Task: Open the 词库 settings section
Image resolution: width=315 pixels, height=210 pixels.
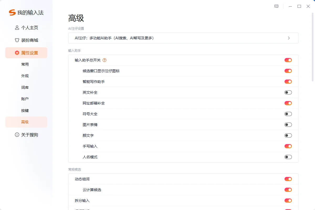Action: pyautogui.click(x=25, y=87)
